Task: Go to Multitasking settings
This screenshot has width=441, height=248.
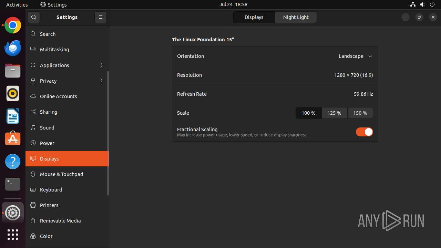Action: click(x=67, y=49)
